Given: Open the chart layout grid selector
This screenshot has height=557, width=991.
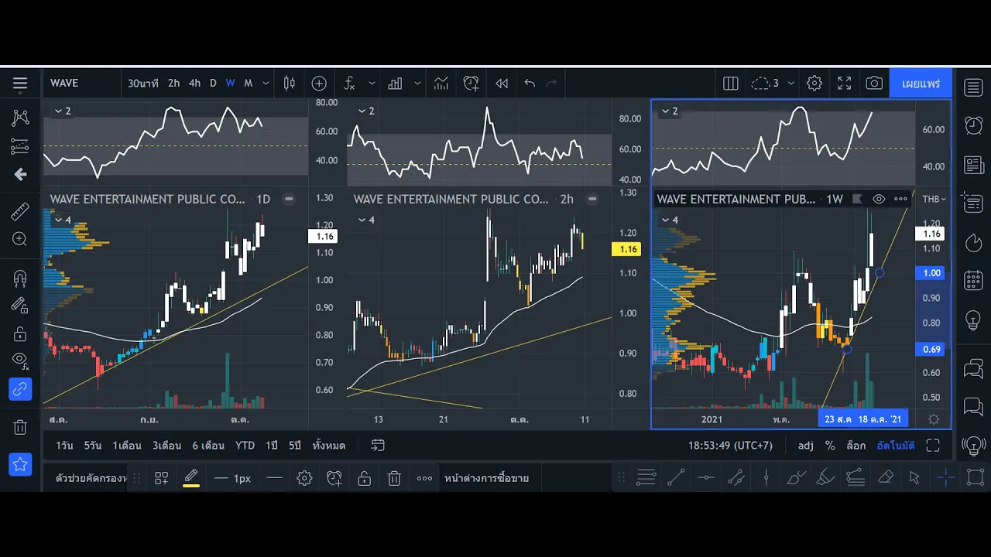Looking at the screenshot, I should tap(731, 84).
